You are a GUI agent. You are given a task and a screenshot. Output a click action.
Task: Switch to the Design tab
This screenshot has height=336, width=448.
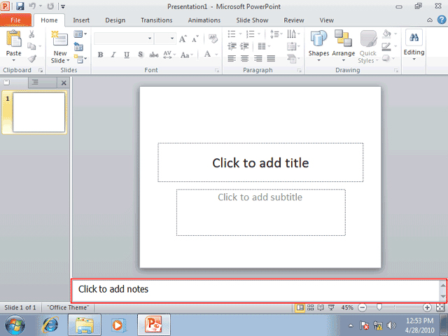point(115,20)
